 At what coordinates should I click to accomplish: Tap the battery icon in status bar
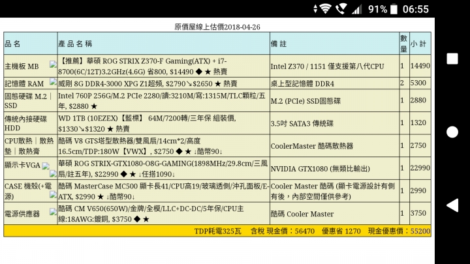(x=394, y=9)
